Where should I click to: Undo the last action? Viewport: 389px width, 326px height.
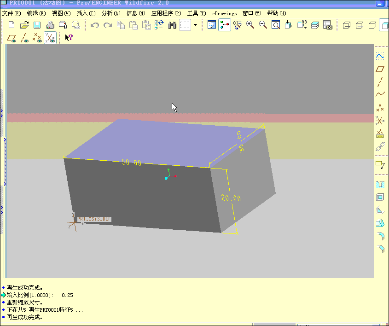coord(94,25)
